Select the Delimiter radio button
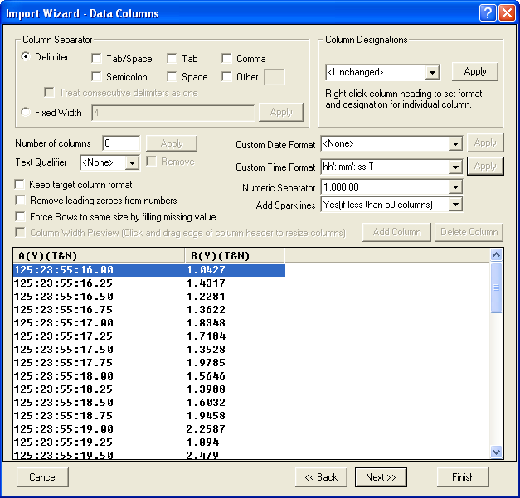This screenshot has width=520, height=498. point(26,56)
